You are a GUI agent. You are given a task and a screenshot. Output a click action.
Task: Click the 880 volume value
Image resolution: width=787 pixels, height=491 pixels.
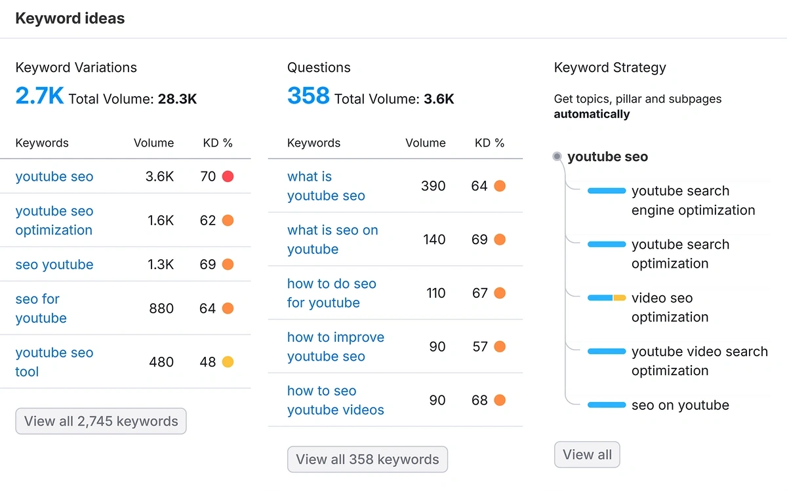[161, 308]
